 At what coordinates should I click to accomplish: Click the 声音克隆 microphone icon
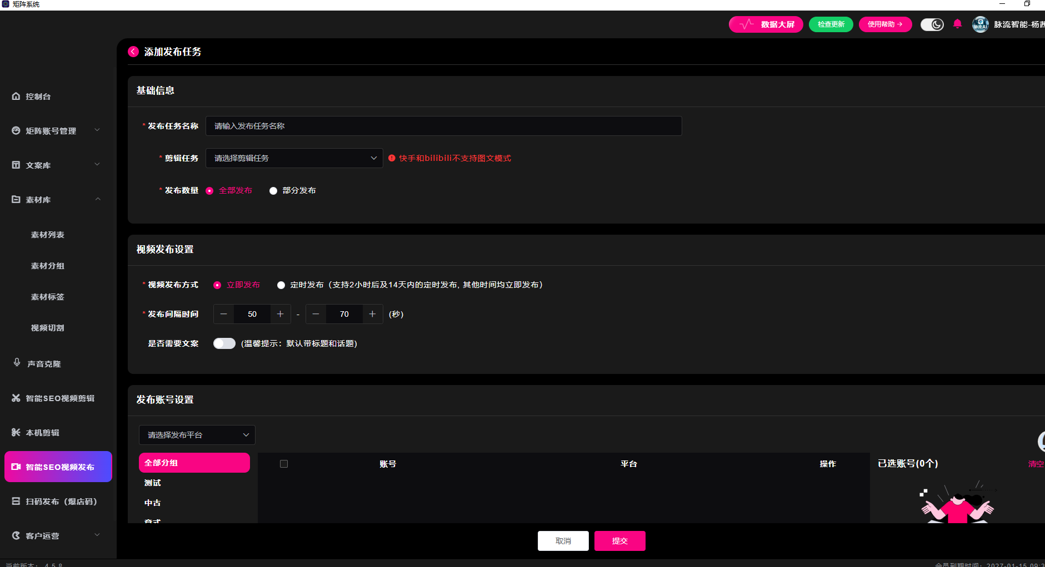tap(17, 363)
